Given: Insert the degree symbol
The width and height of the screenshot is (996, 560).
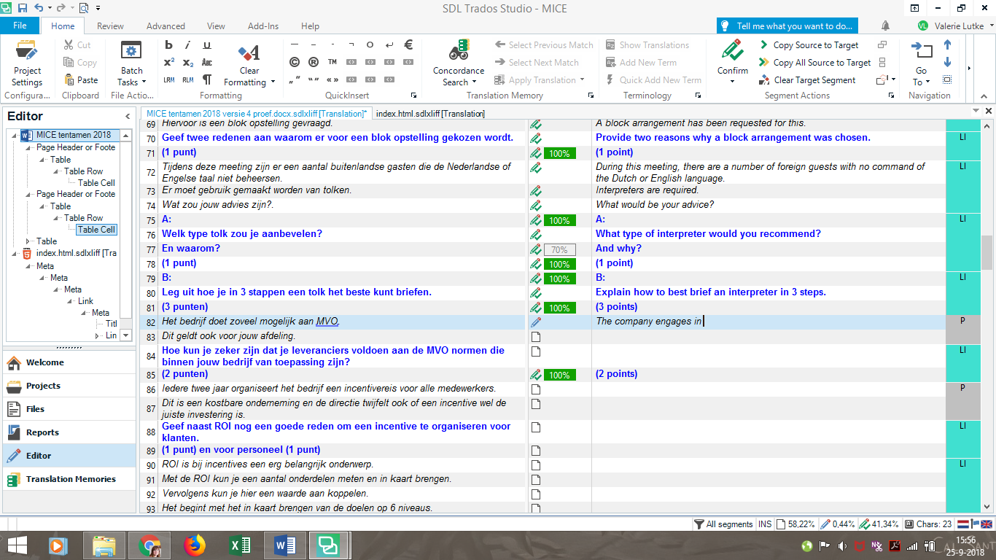Looking at the screenshot, I should point(370,45).
